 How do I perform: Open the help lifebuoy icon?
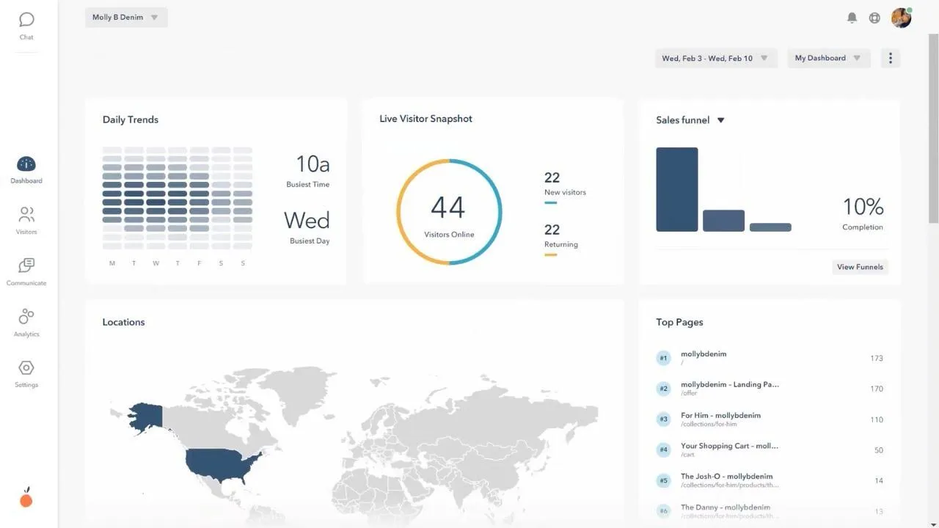(874, 18)
